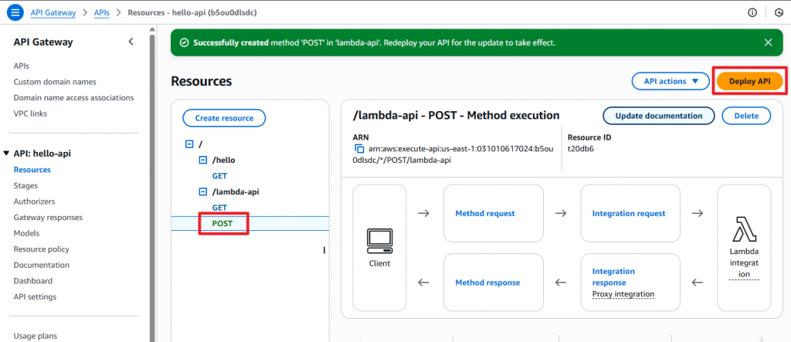Select GET method under /hello
Image resolution: width=791 pixels, height=342 pixels.
(x=219, y=176)
